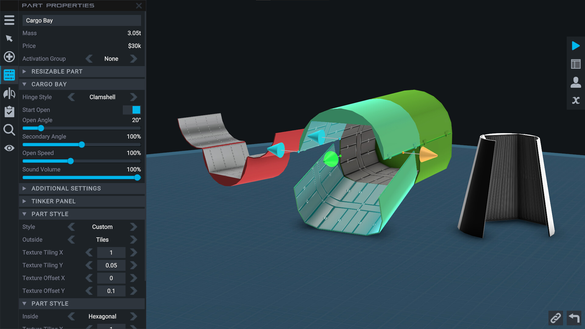Image resolution: width=585 pixels, height=329 pixels.
Task: Toggle the visibility eye icon
Action: pyautogui.click(x=9, y=148)
